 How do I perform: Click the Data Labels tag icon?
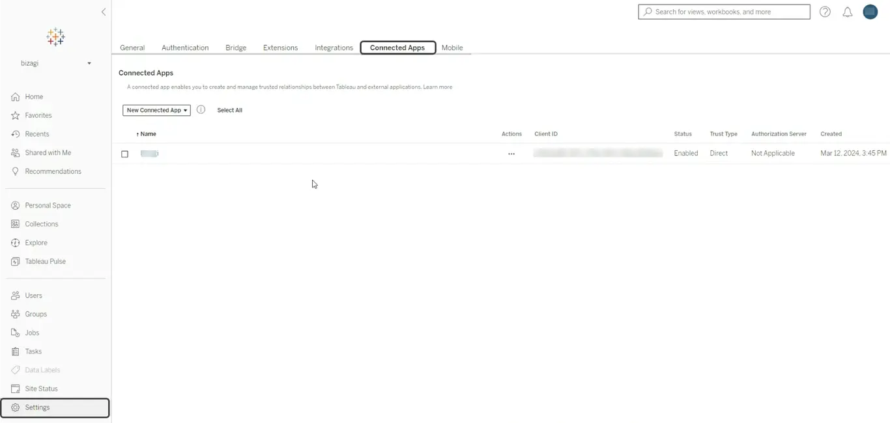pyautogui.click(x=16, y=370)
